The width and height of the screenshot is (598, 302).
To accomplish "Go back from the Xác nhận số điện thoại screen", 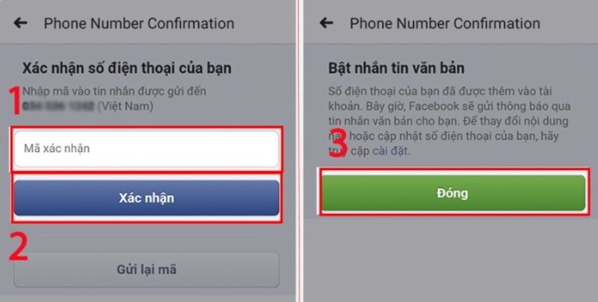I will 21,23.
